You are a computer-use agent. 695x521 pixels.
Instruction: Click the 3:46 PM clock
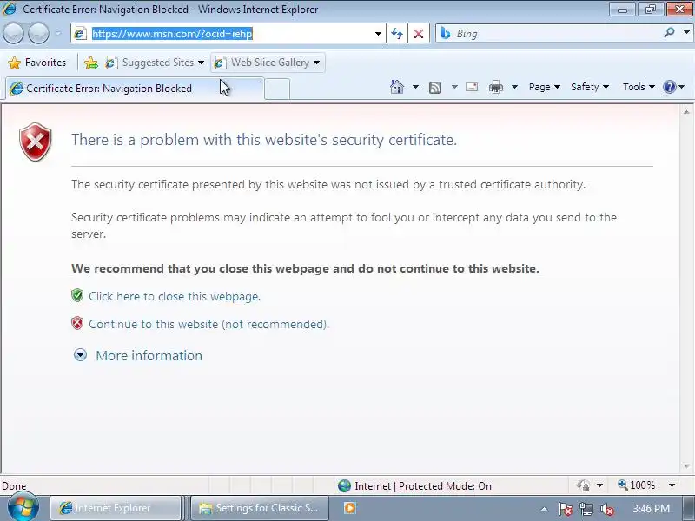[x=651, y=508]
